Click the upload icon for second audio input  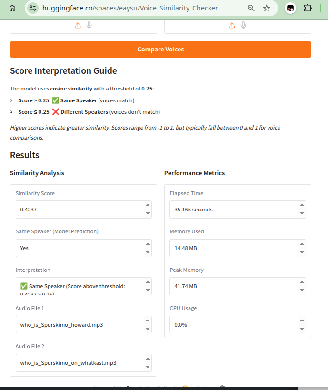(232, 25)
